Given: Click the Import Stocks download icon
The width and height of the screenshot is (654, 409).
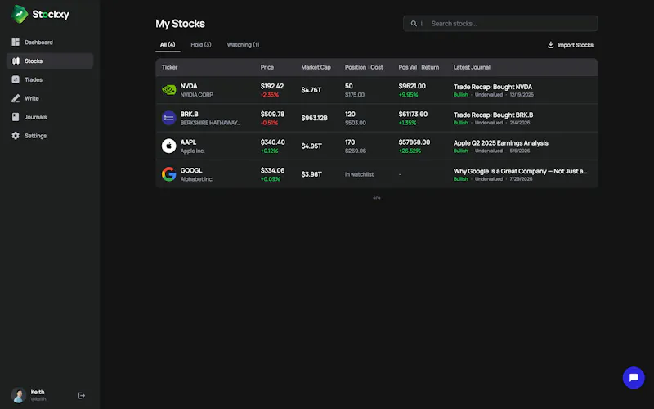Looking at the screenshot, I should pyautogui.click(x=550, y=45).
